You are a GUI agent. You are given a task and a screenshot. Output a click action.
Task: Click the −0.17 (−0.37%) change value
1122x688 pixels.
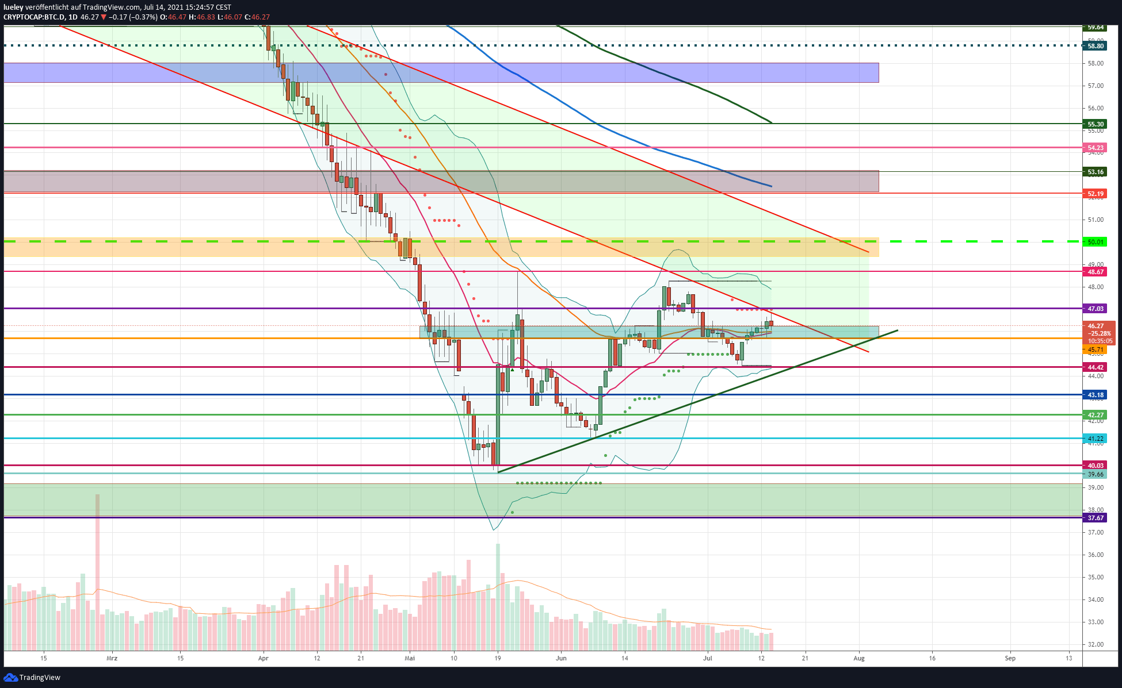[x=133, y=17]
